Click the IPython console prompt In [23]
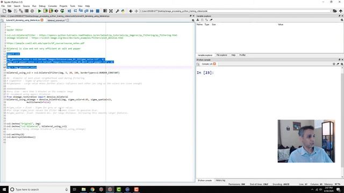344x193 pixels. click(205, 73)
